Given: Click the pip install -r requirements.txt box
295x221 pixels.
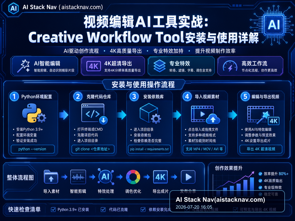Looking at the screenshot, I should pyautogui.click(x=149, y=149).
